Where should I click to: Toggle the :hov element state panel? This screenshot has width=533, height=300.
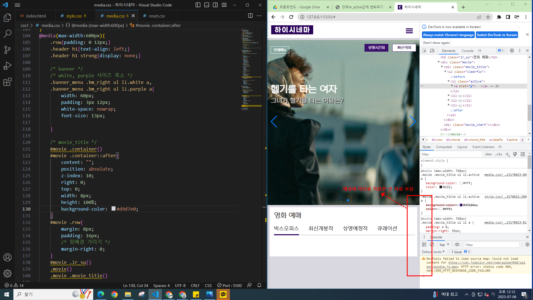pos(488,154)
